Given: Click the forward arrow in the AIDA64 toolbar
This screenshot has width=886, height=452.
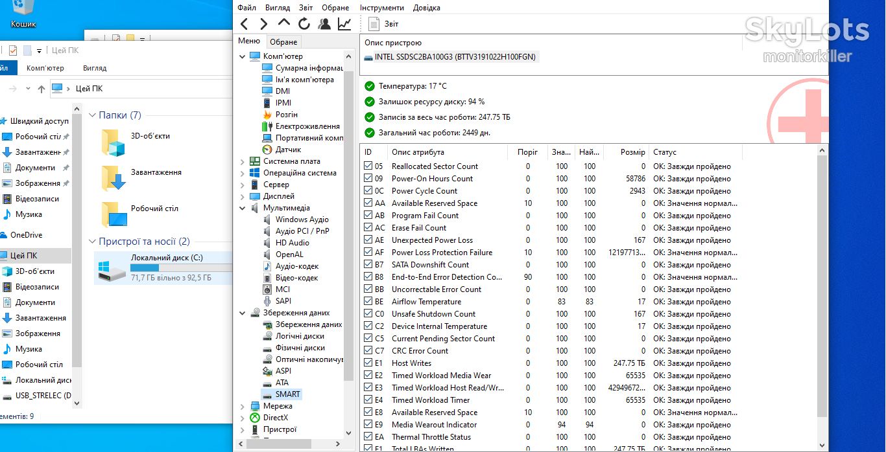Looking at the screenshot, I should pyautogui.click(x=263, y=24).
